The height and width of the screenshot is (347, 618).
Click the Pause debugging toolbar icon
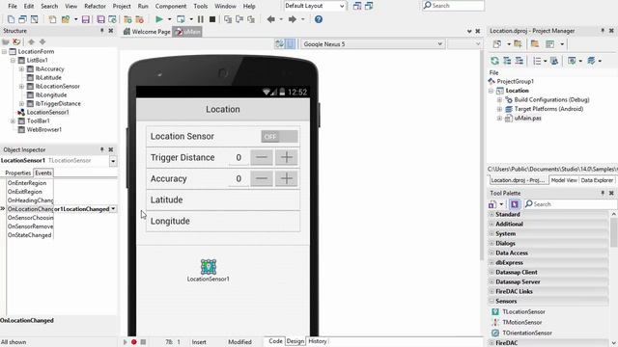[x=201, y=19]
